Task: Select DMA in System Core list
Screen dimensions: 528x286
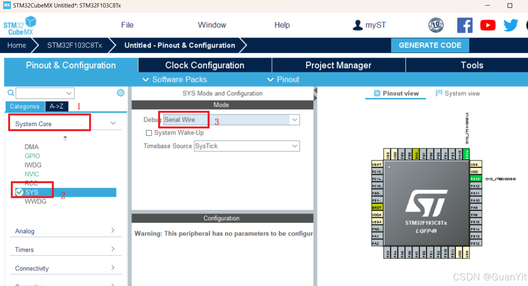Action: [32, 147]
